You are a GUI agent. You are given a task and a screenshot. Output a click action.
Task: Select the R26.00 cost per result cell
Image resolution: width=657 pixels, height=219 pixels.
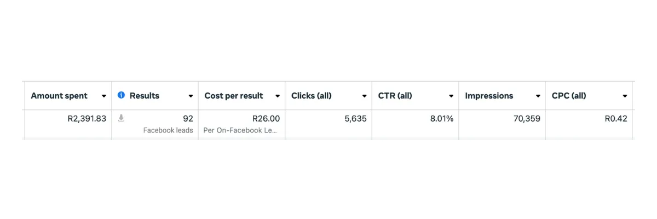pos(266,118)
